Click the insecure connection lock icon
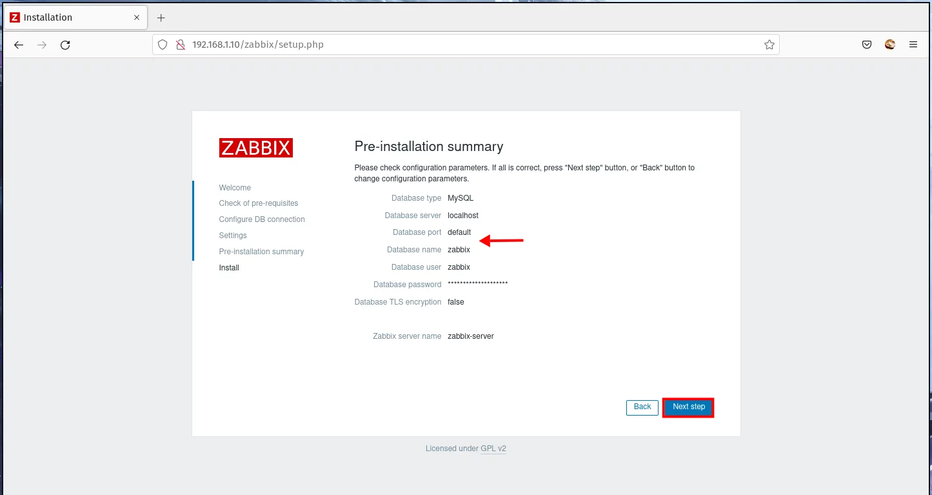 click(x=181, y=45)
